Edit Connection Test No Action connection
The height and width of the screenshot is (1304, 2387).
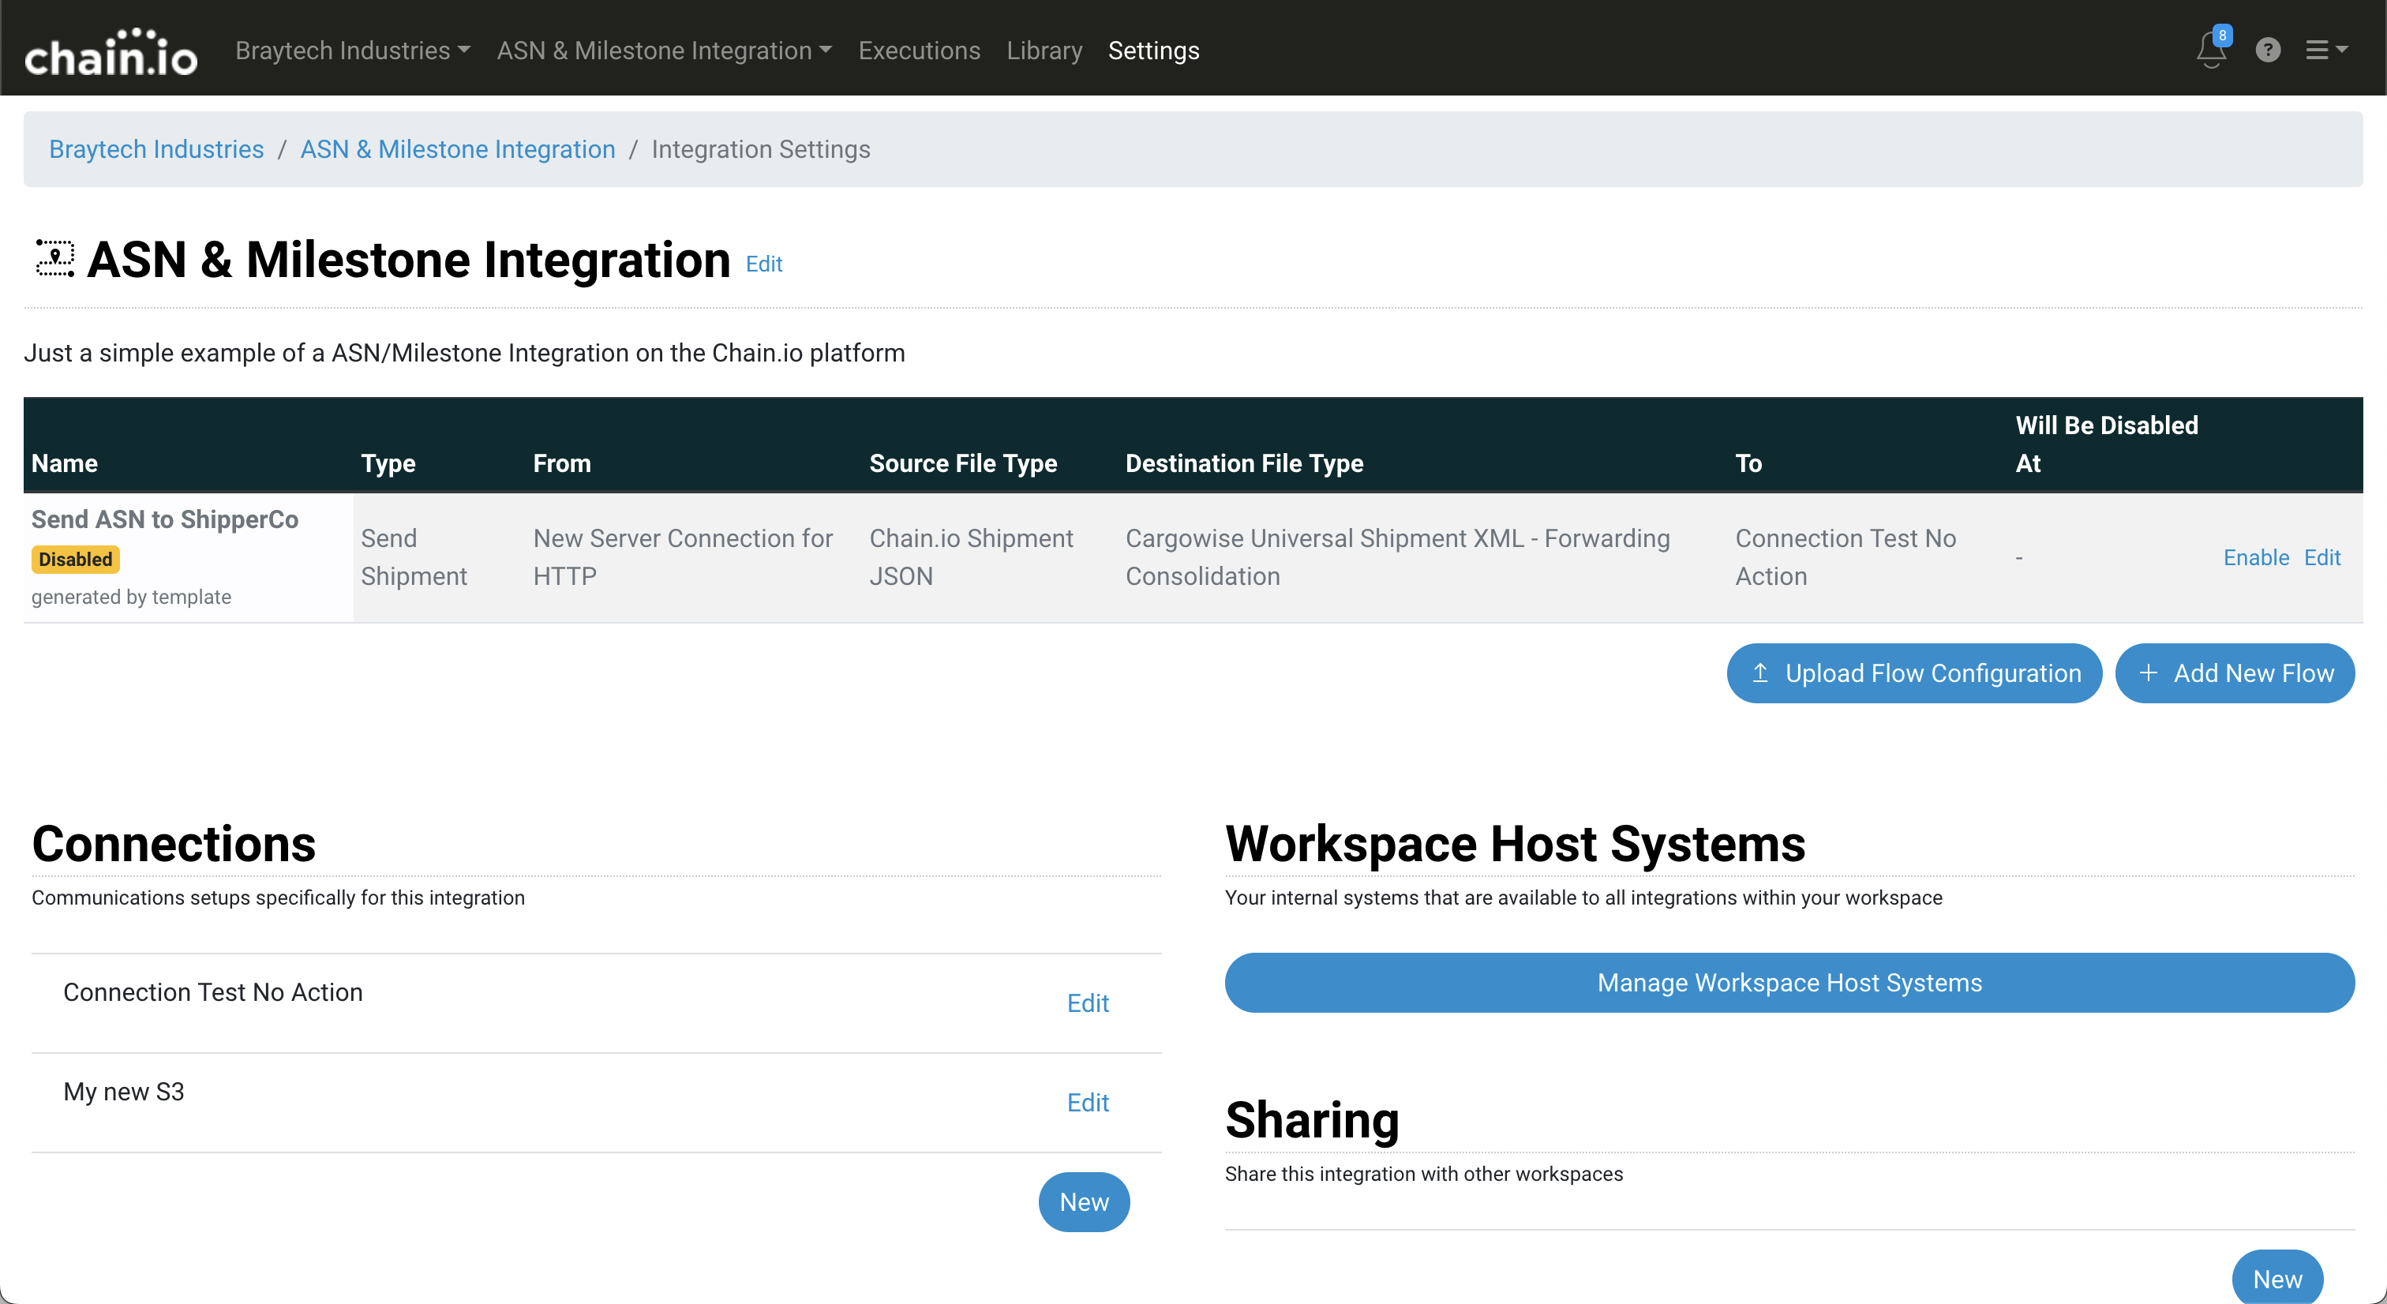[1087, 1002]
